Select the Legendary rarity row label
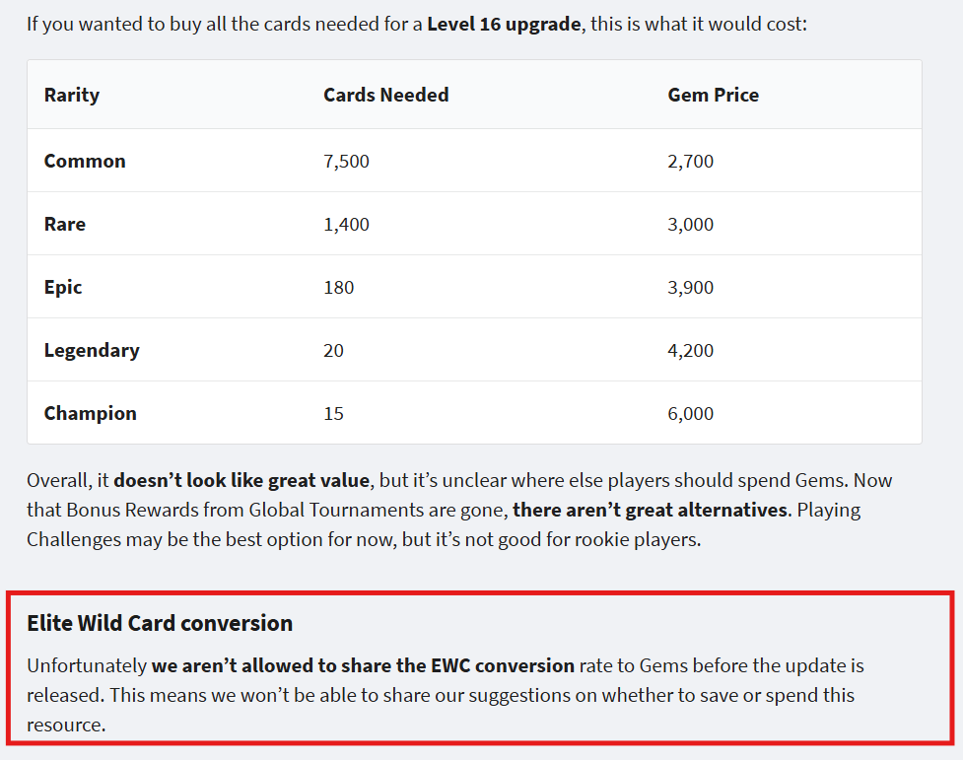The height and width of the screenshot is (760, 963). pos(92,350)
